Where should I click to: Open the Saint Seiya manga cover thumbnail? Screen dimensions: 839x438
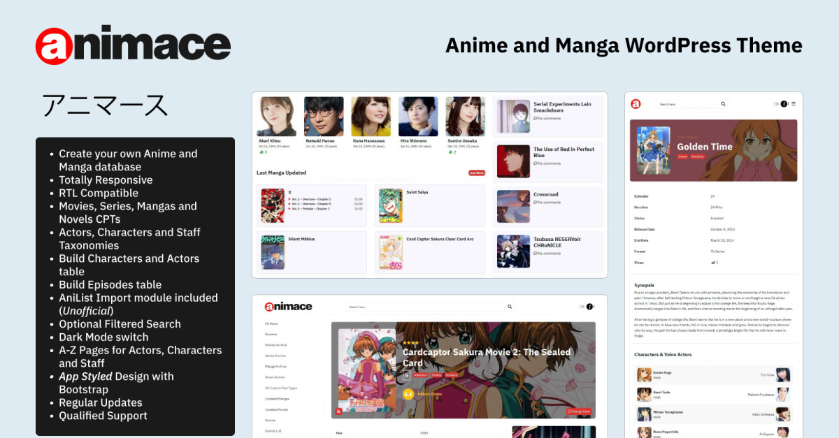391,205
